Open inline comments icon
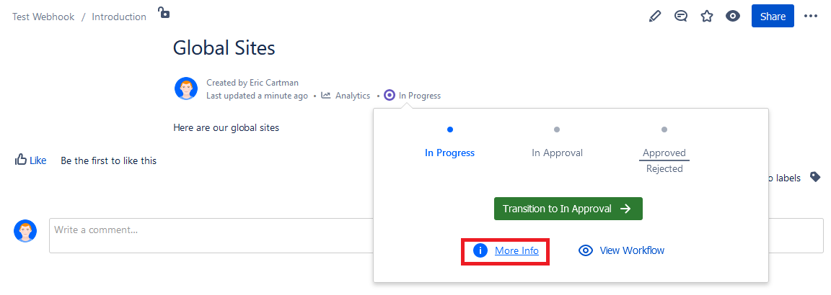This screenshot has height=295, width=831. (681, 16)
